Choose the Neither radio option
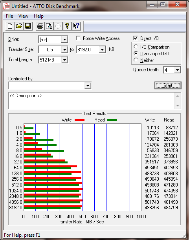The height and width of the screenshot is (241, 189). (136, 60)
